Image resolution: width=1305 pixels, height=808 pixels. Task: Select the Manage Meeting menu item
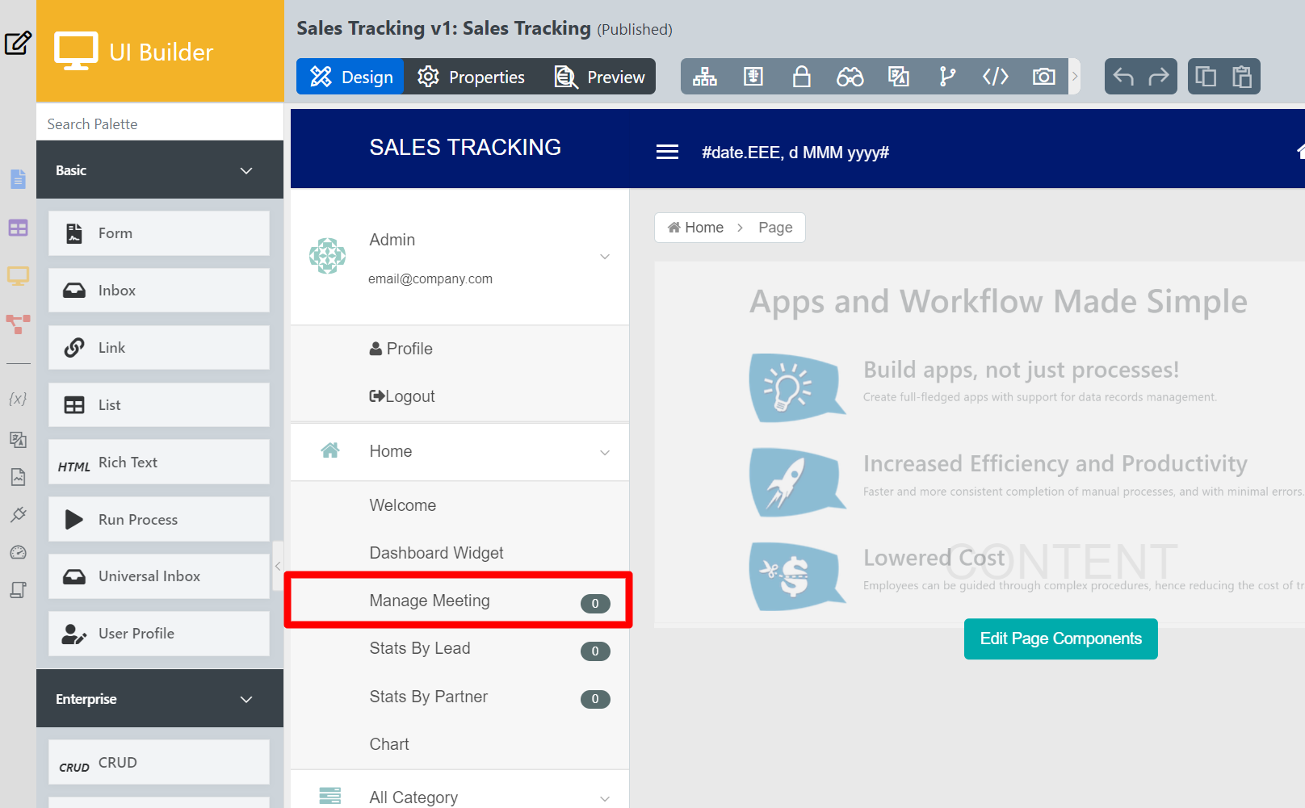430,601
